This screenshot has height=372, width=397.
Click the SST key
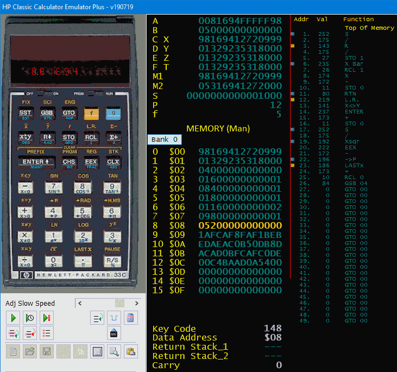[x=26, y=114]
